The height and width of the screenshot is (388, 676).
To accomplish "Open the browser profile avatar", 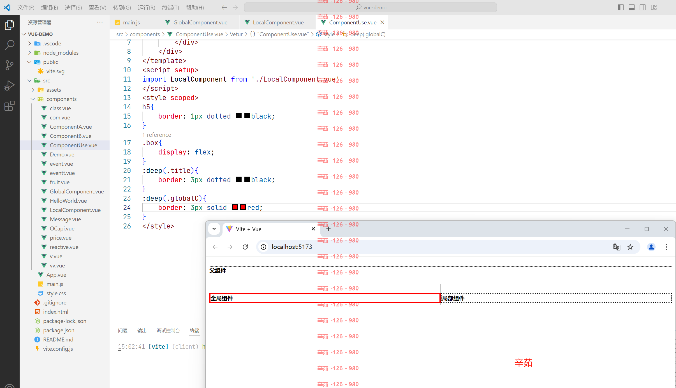I will 651,247.
